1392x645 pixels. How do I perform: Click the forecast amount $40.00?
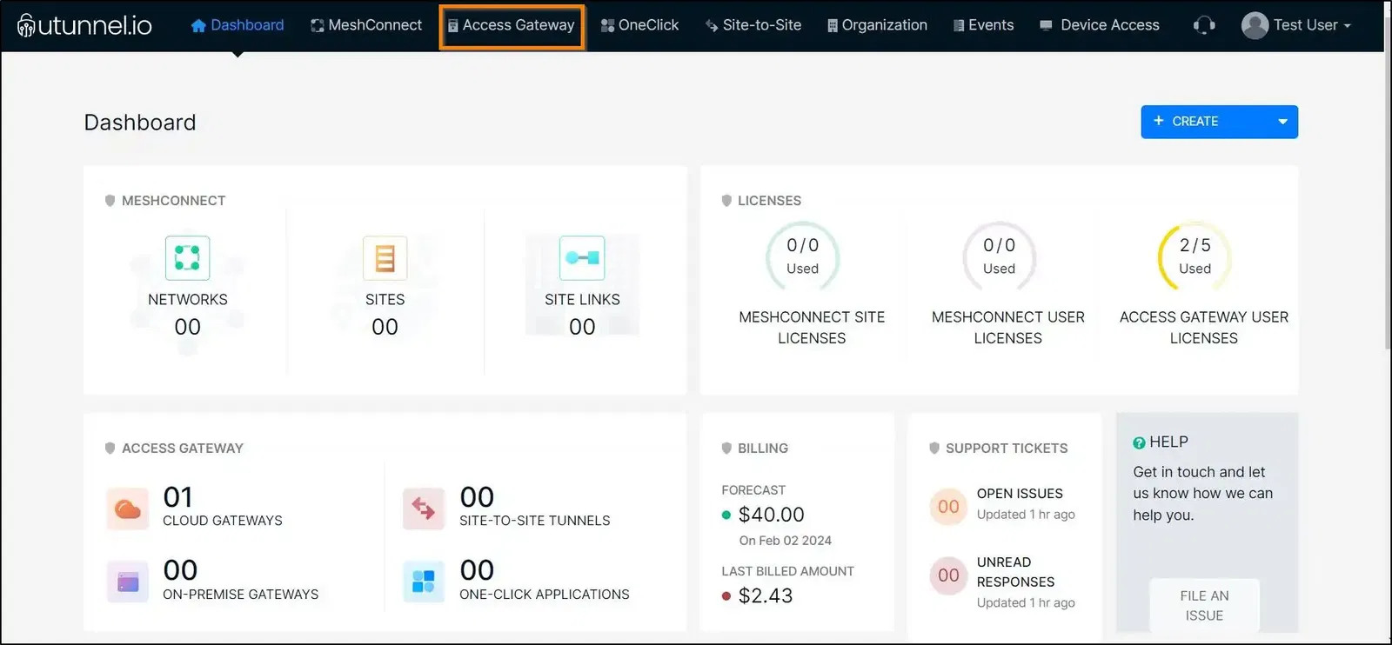click(771, 515)
